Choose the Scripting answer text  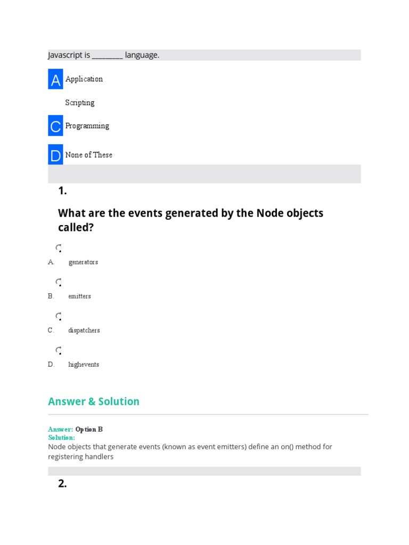click(x=80, y=103)
